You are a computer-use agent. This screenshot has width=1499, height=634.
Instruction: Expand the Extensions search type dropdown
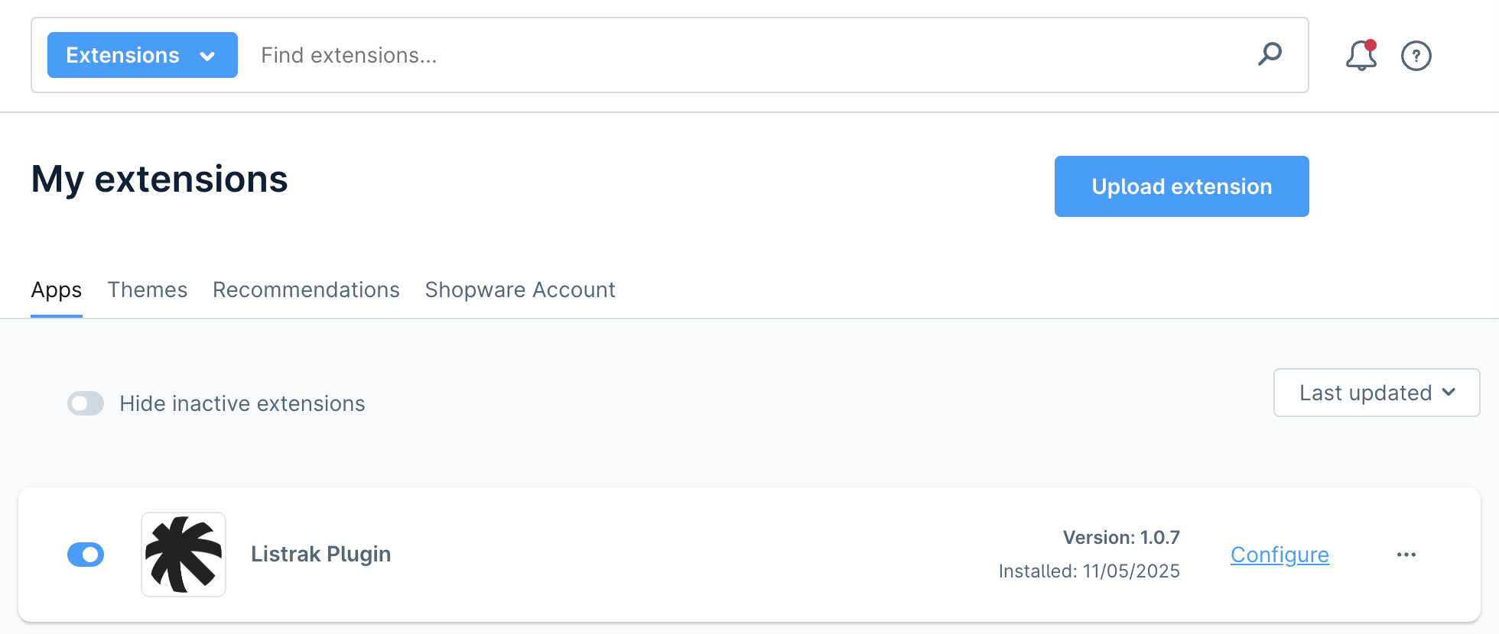tap(142, 55)
